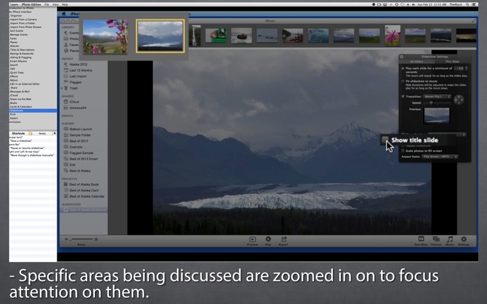The image size is (487, 304).
Task: Open the View menu of Learn app
Action: click(55, 5)
